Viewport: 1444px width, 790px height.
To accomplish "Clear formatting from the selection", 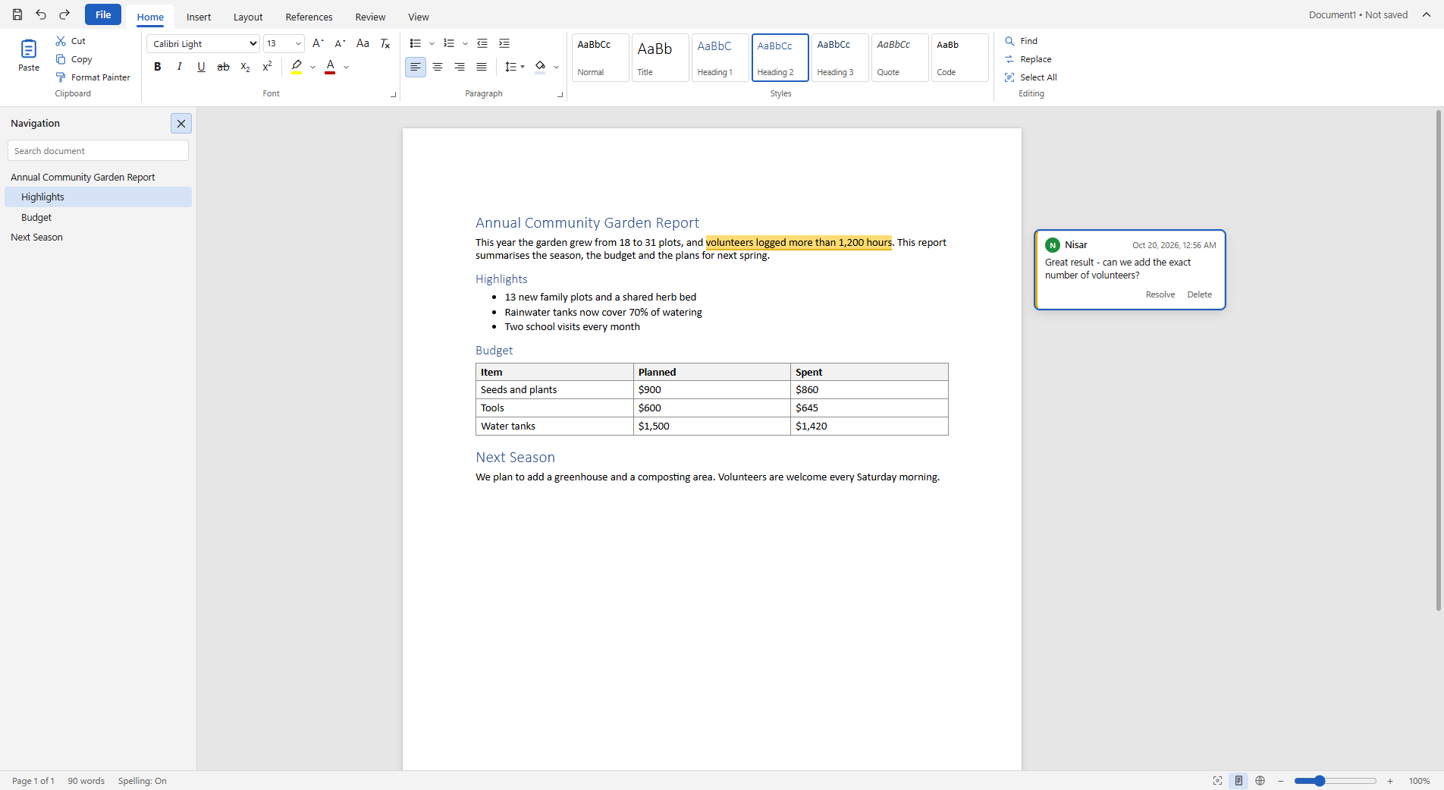I will tap(385, 43).
